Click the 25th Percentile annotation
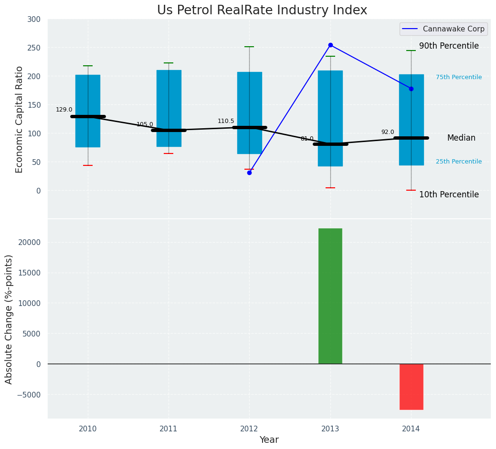This screenshot has width=496, height=449. 459,162
